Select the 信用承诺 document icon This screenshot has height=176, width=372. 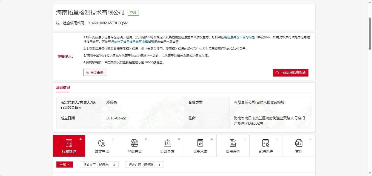200,143
